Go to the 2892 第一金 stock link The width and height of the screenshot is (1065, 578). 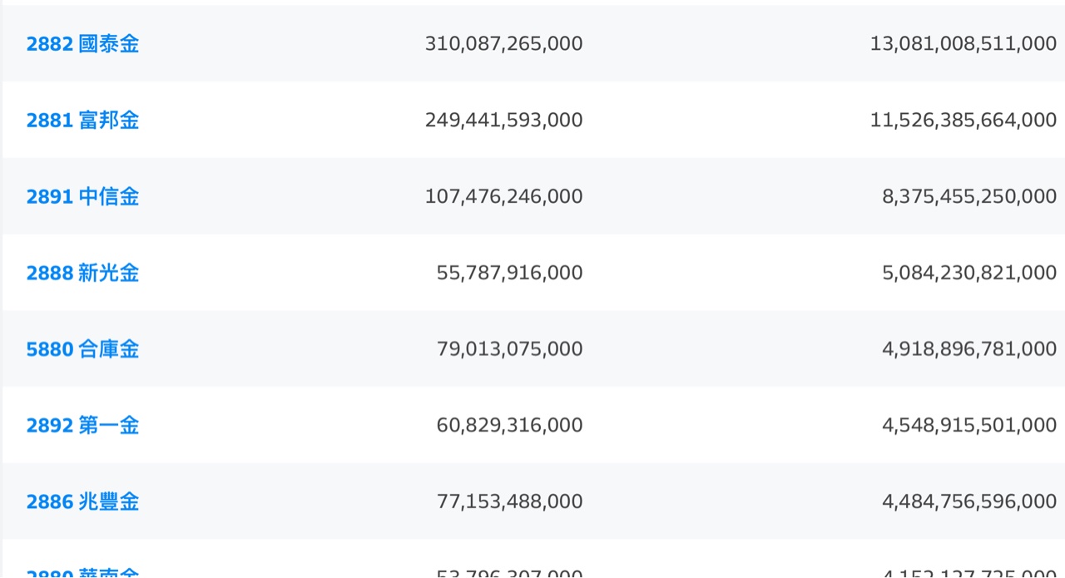click(x=82, y=426)
